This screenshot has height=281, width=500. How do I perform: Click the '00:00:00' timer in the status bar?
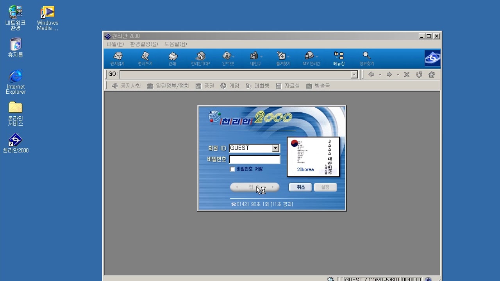pos(412,279)
